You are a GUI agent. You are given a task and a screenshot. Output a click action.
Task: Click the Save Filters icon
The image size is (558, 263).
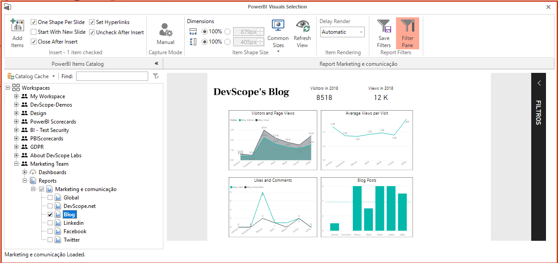coord(384,32)
